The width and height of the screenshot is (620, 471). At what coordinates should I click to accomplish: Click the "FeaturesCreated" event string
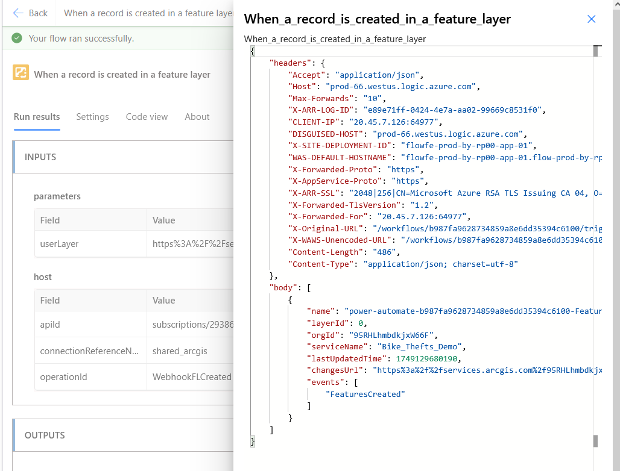[365, 394]
